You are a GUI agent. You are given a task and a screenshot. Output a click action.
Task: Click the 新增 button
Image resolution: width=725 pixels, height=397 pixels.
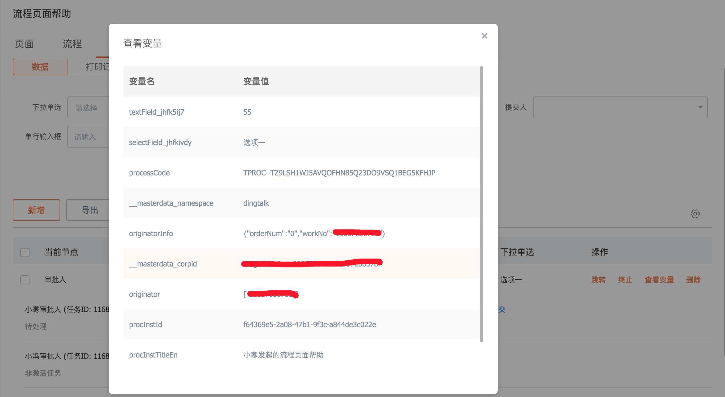(x=36, y=210)
